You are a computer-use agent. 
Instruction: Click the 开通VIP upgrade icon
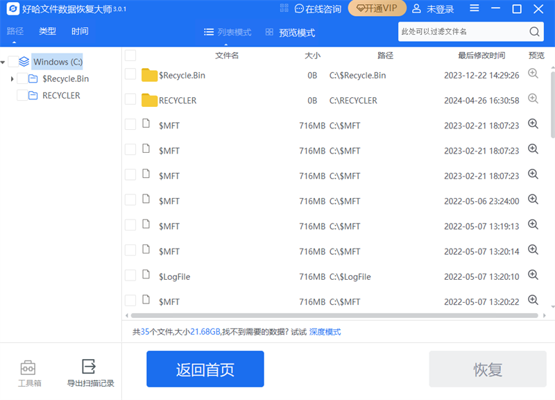(377, 8)
